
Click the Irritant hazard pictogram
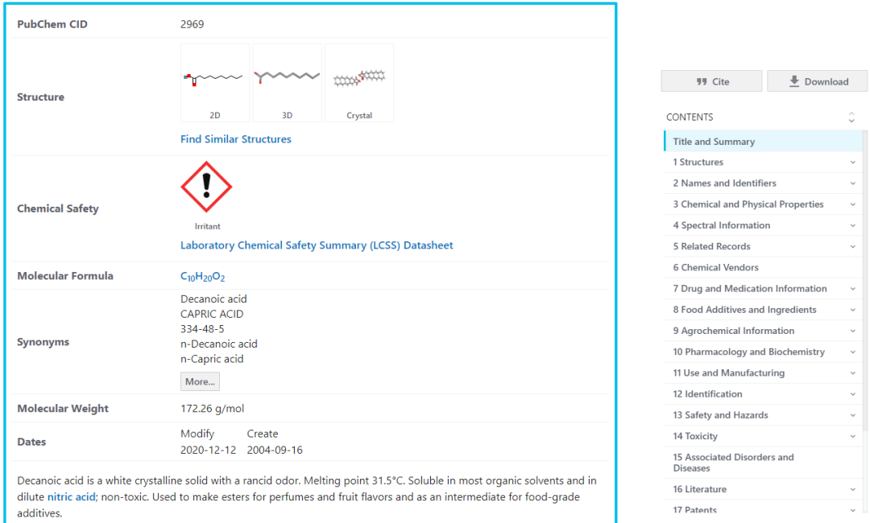pos(206,187)
